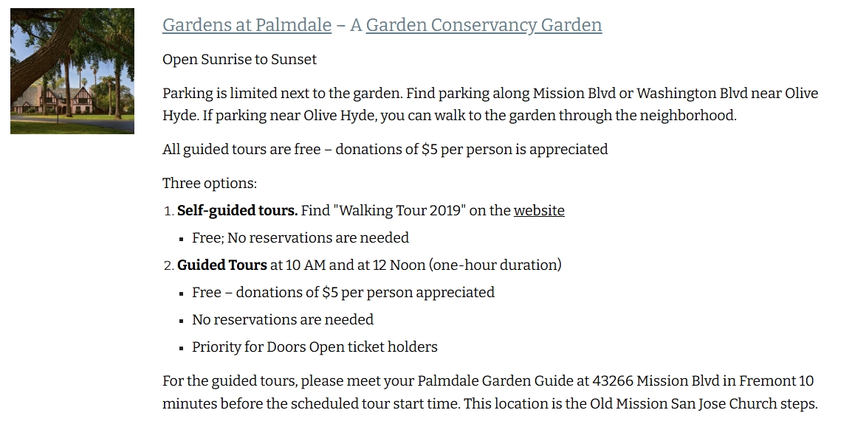Viewport: 852px width, 424px height.
Task: Click the '10 AM and at 12 Noon' tour times
Action: 355,265
